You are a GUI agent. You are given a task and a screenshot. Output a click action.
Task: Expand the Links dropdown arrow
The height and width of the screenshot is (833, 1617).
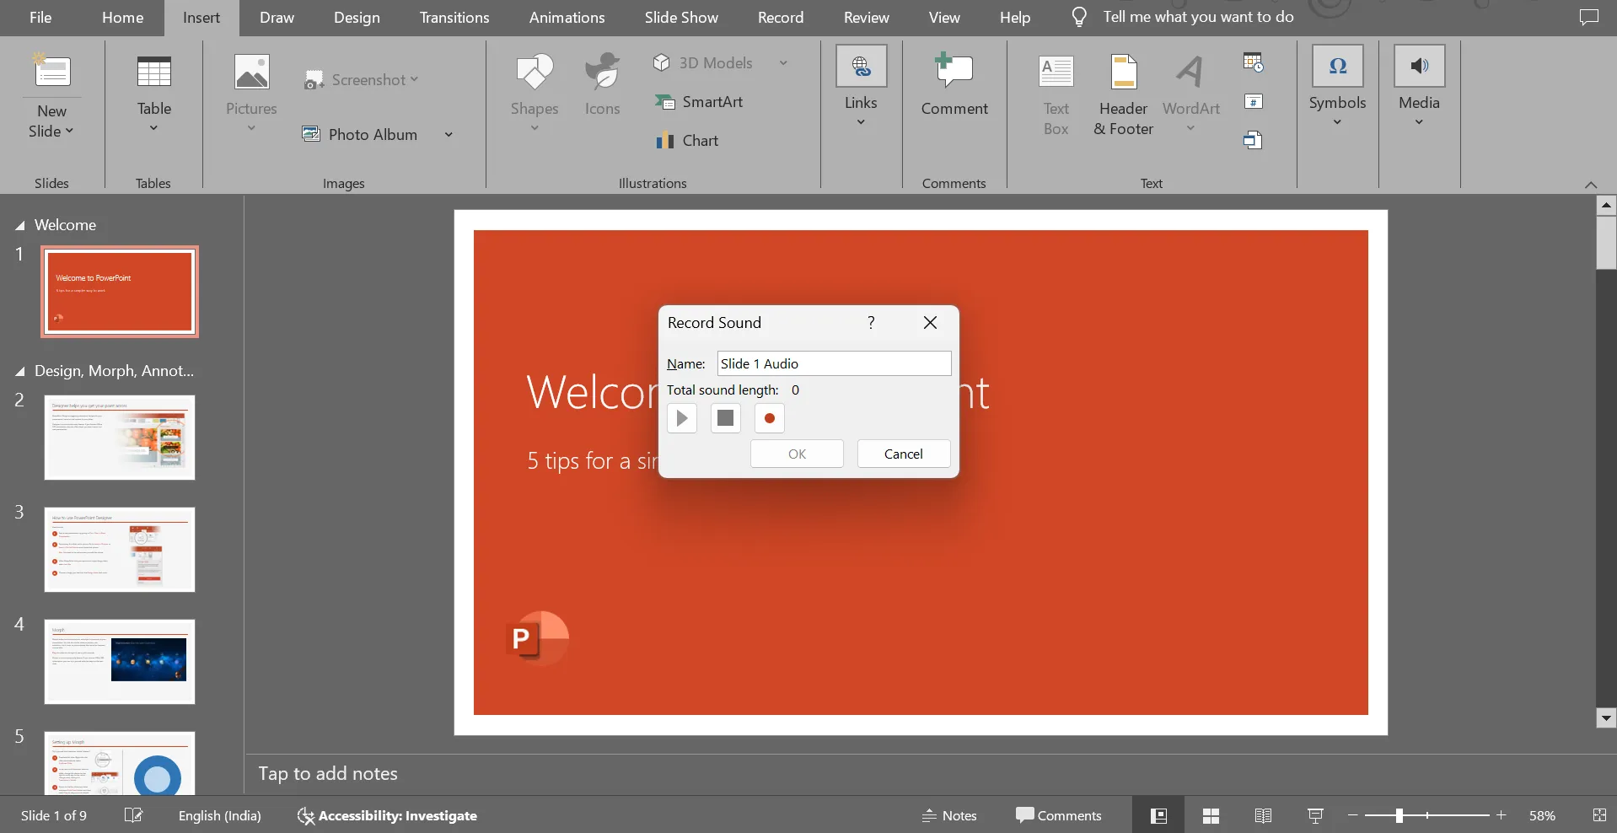tap(861, 122)
